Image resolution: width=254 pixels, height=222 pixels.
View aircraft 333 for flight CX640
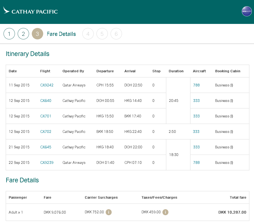coord(196,101)
